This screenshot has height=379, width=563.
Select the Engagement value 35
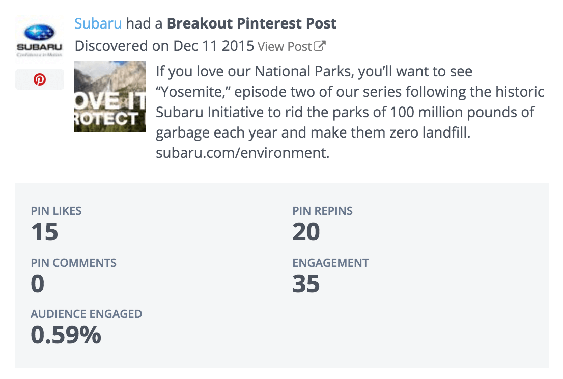tap(306, 284)
